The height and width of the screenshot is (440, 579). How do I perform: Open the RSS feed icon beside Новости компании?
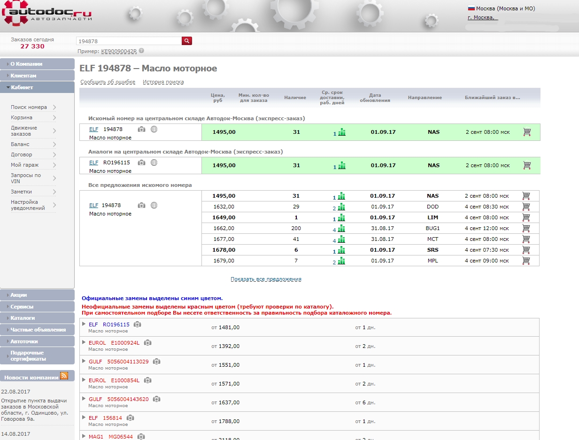pos(64,376)
